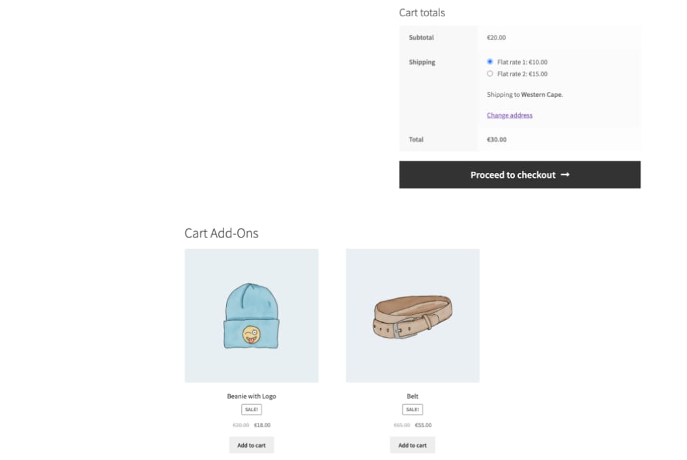Select the Flat rate 1 radio button
This screenshot has width=687, height=460.
[x=490, y=62]
